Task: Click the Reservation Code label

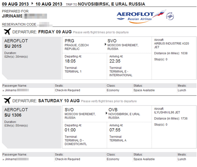Action: point(19,24)
